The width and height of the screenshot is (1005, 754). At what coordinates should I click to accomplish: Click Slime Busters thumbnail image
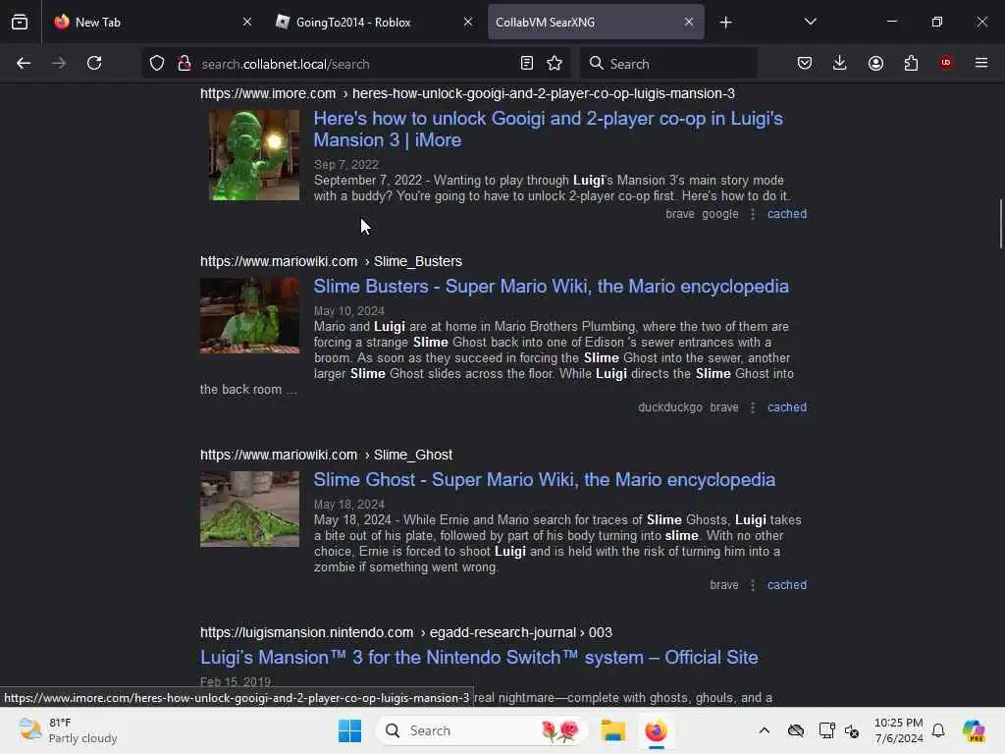pyautogui.click(x=250, y=315)
